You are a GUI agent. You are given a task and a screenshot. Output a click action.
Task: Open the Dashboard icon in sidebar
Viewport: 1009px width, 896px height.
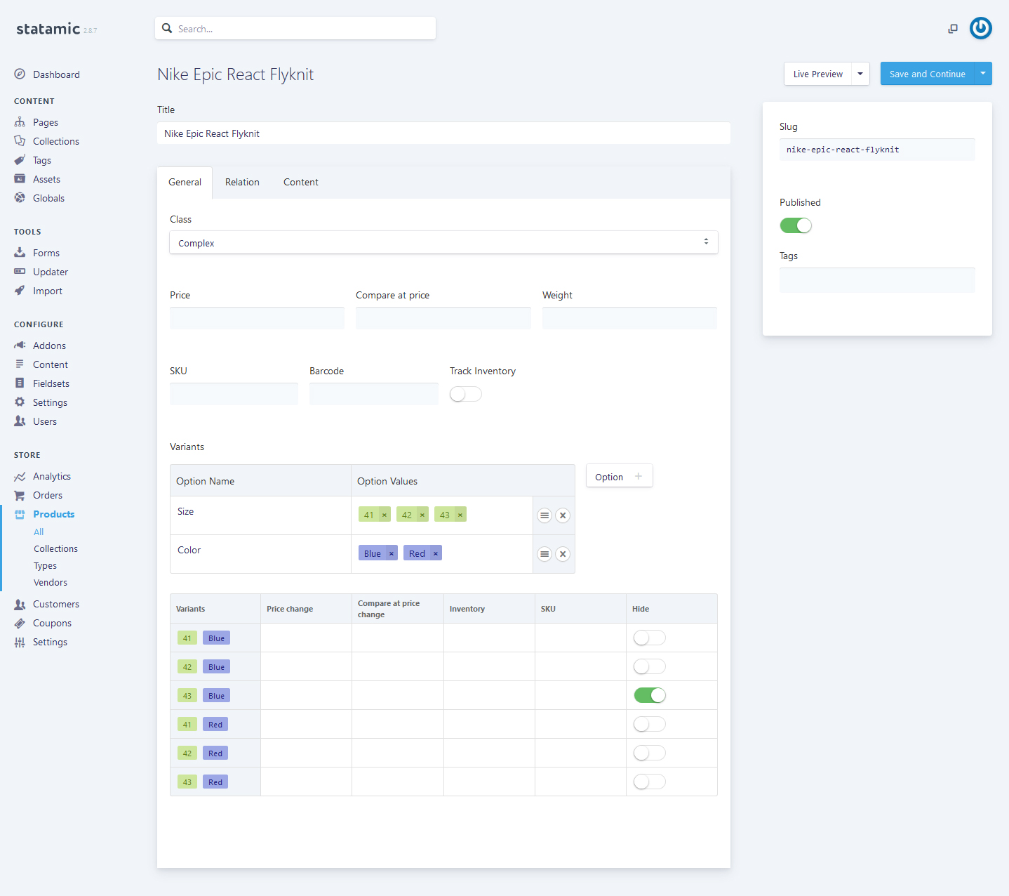[x=20, y=74]
